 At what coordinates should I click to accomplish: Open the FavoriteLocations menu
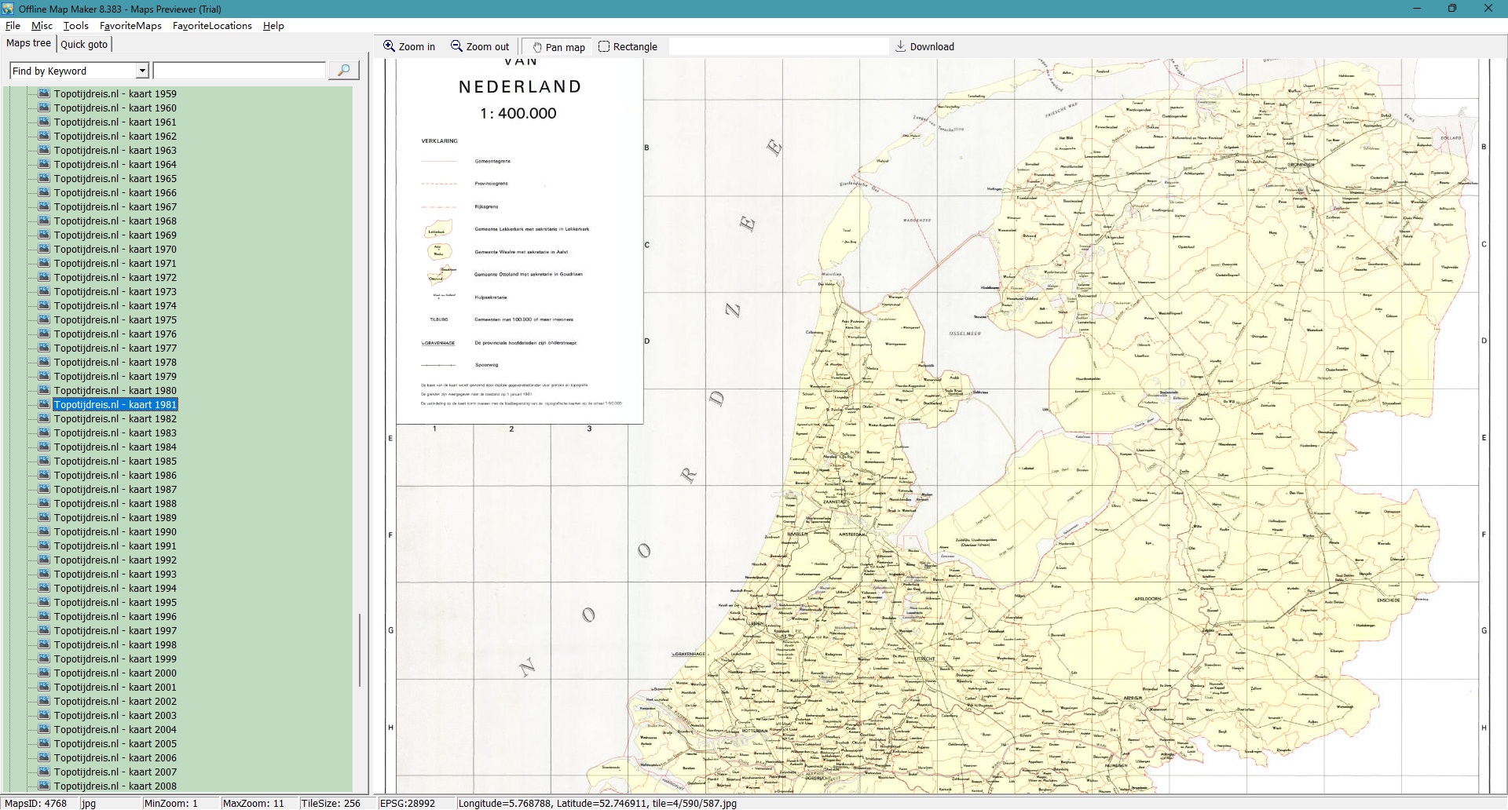point(212,26)
